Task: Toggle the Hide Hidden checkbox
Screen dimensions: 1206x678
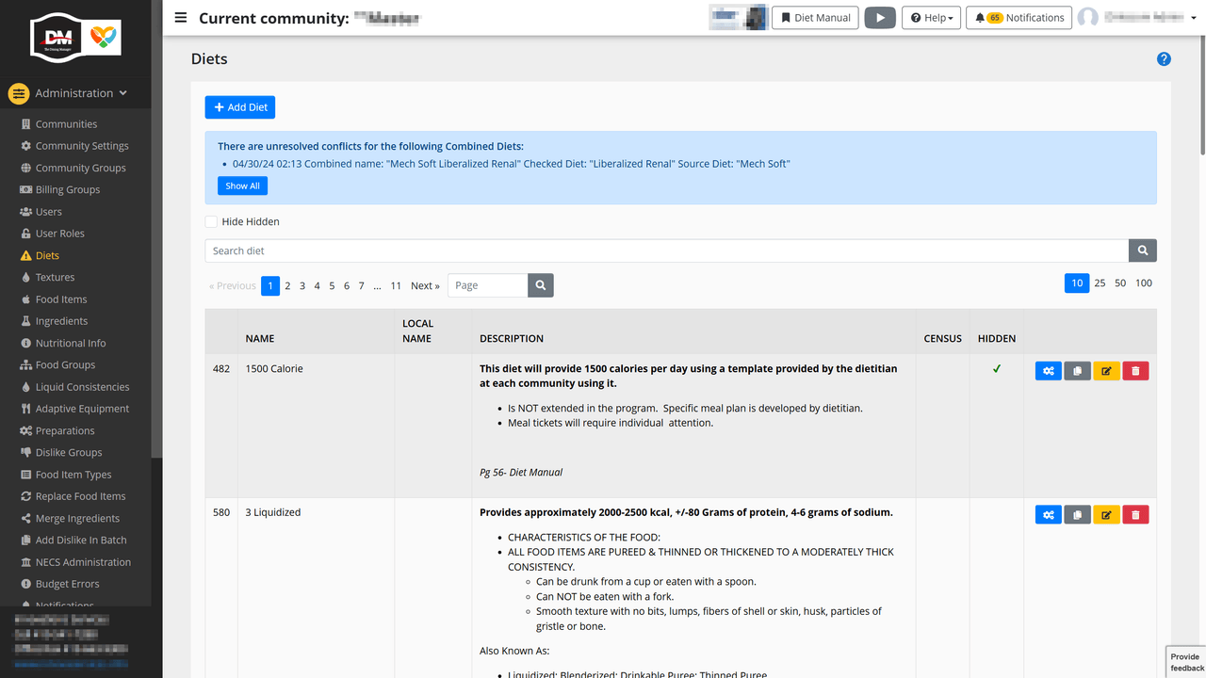Action: [211, 222]
